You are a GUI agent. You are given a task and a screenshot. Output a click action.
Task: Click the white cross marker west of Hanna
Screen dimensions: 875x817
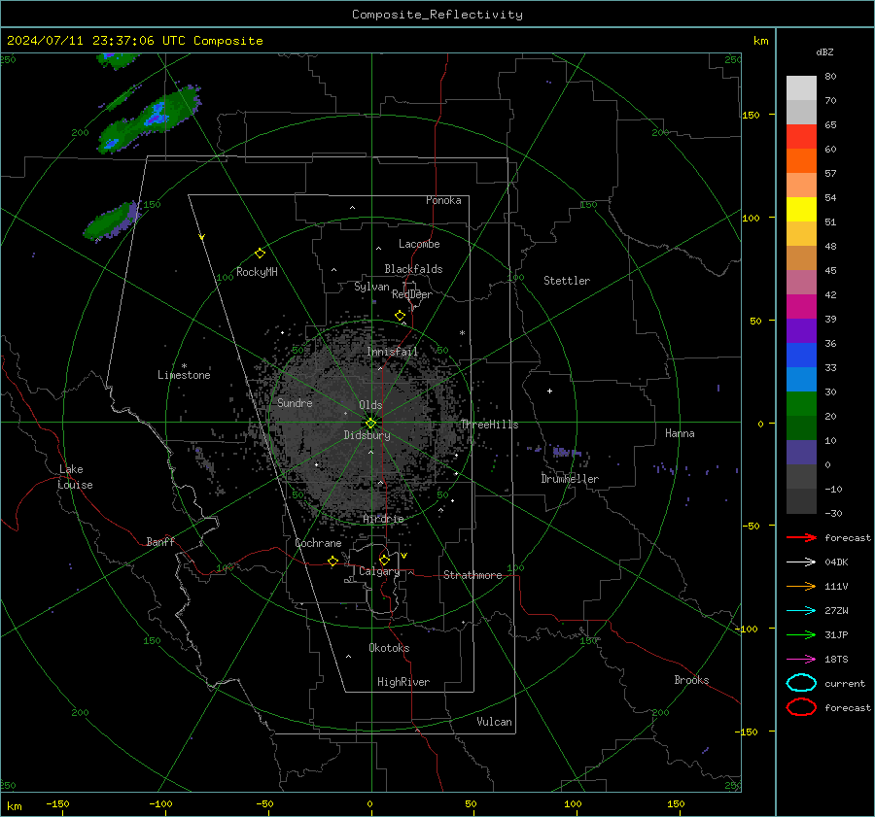(549, 391)
